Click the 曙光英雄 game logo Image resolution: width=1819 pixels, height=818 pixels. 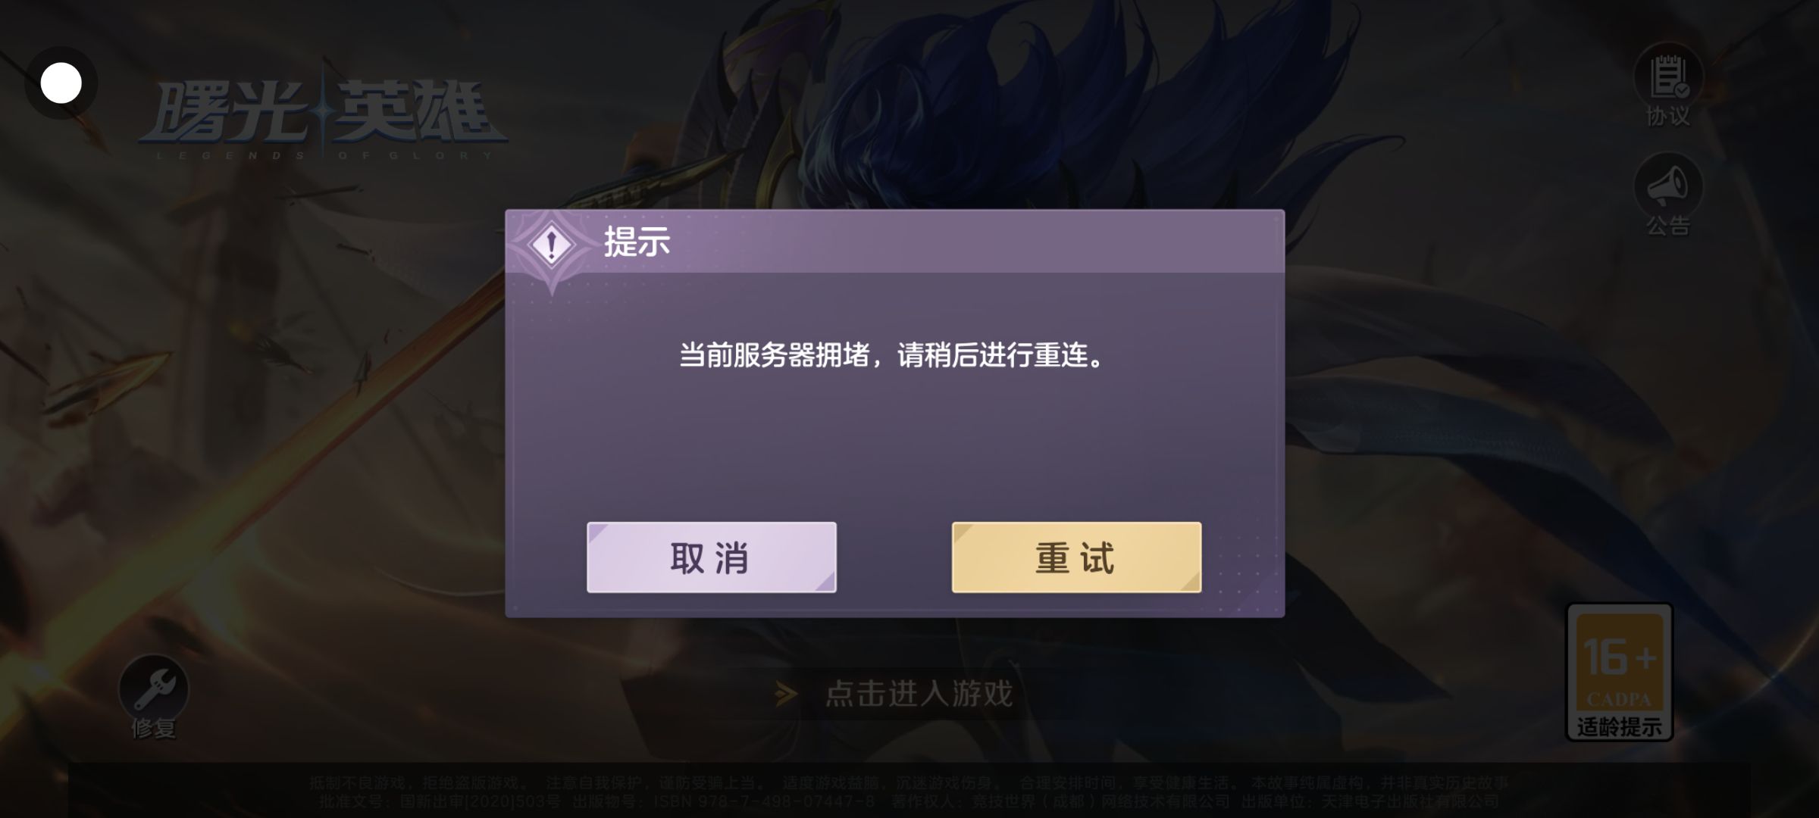[324, 117]
